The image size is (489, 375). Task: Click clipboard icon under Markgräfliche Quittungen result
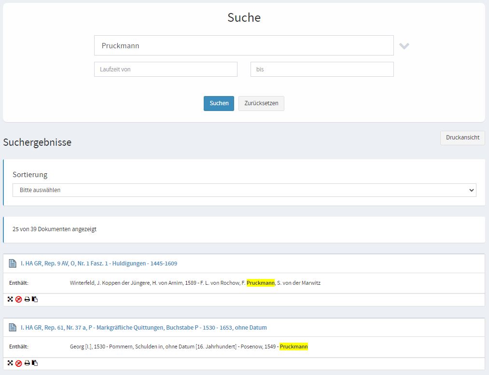tap(35, 363)
